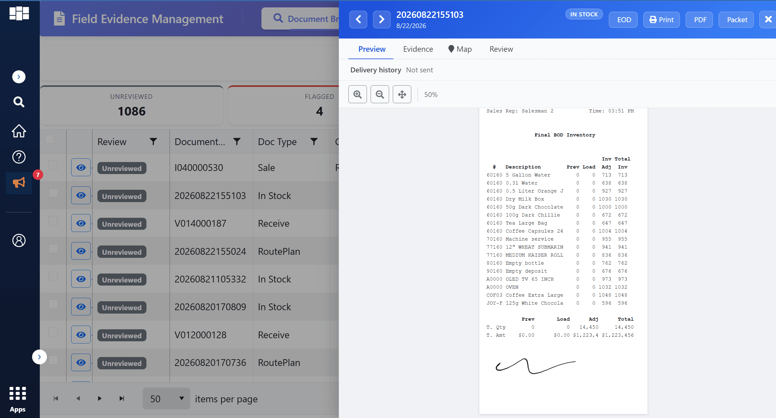Check the row checkbox for 20260822155024

pos(53,249)
